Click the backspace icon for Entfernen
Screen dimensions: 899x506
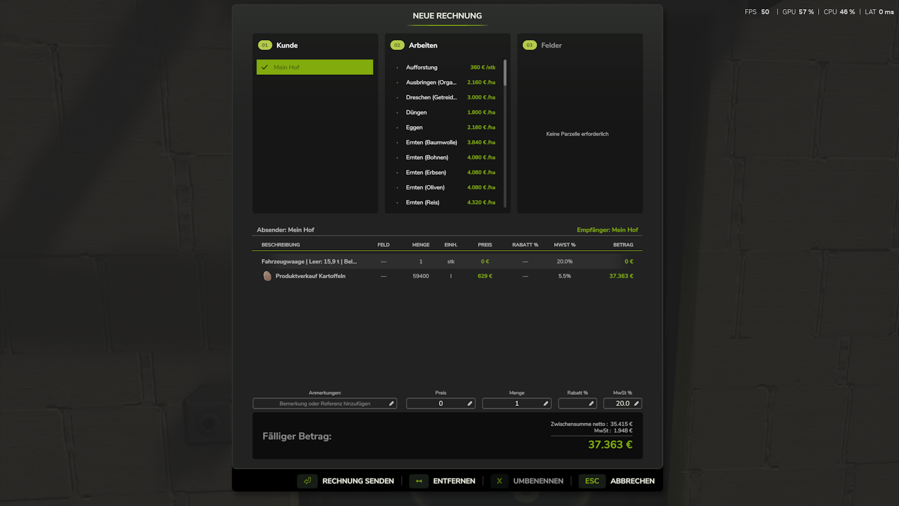[419, 481]
